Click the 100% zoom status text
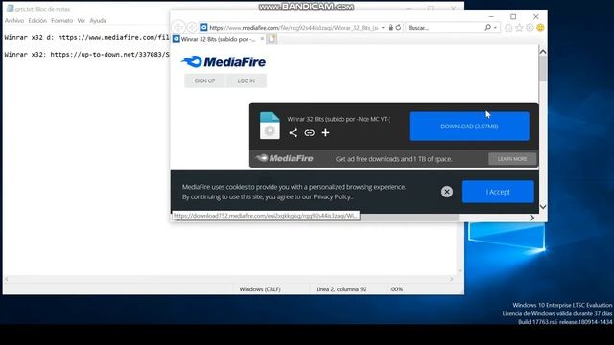614x345 pixels. coord(395,289)
